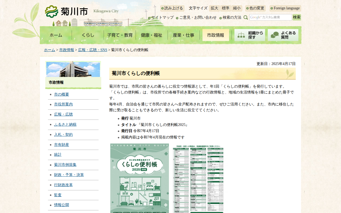Click the phone directory page image

198,179
